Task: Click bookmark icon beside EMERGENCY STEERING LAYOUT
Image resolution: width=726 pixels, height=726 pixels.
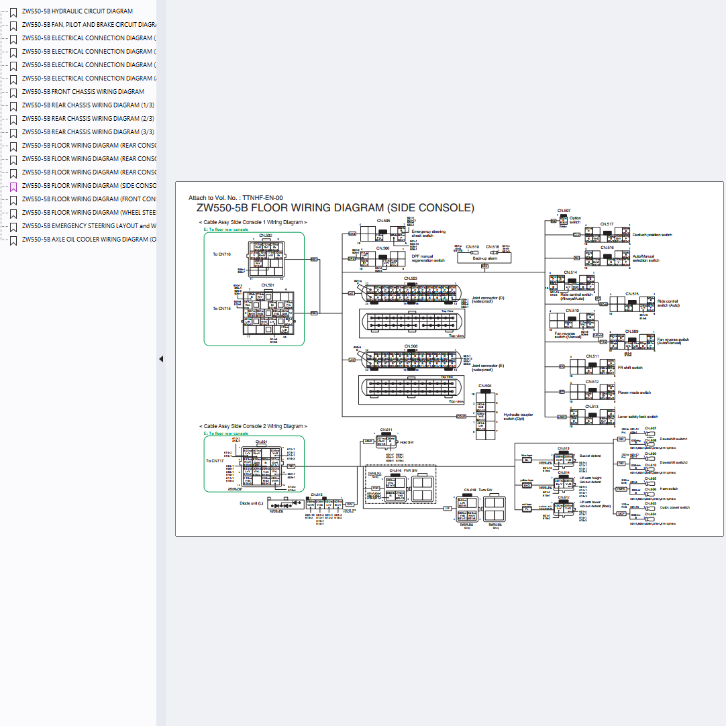Action: pyautogui.click(x=13, y=227)
